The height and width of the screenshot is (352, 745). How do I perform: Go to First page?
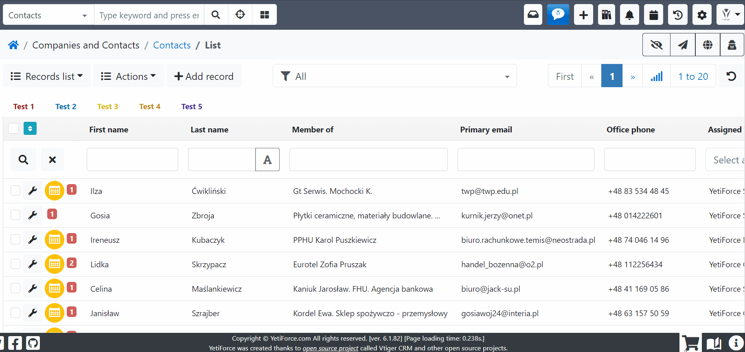(565, 76)
